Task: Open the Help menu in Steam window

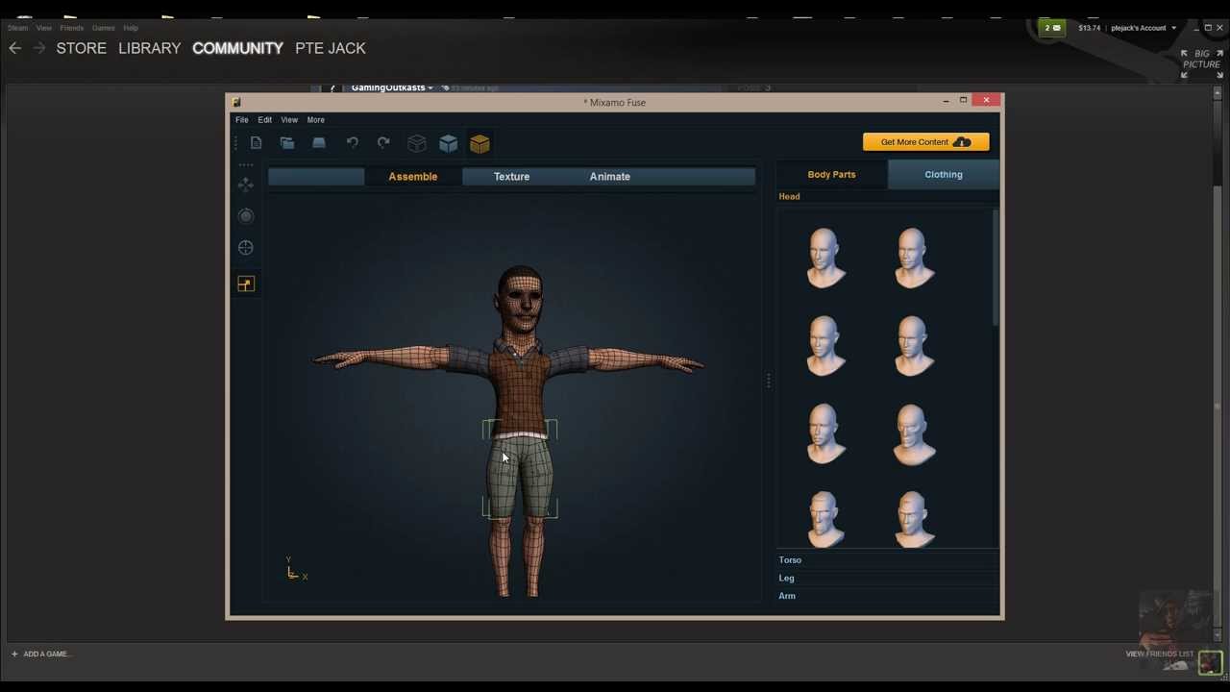Action: tap(131, 28)
